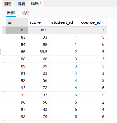This screenshot has height=123, width=117.
Task: Select the id cell with value 88
Action: [x=17, y=59]
